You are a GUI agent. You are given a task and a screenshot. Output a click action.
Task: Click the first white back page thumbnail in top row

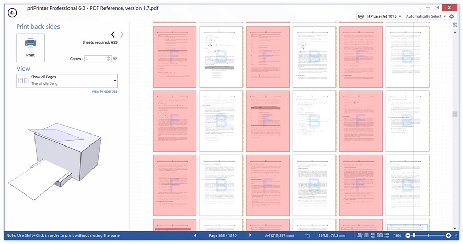[x=221, y=57]
